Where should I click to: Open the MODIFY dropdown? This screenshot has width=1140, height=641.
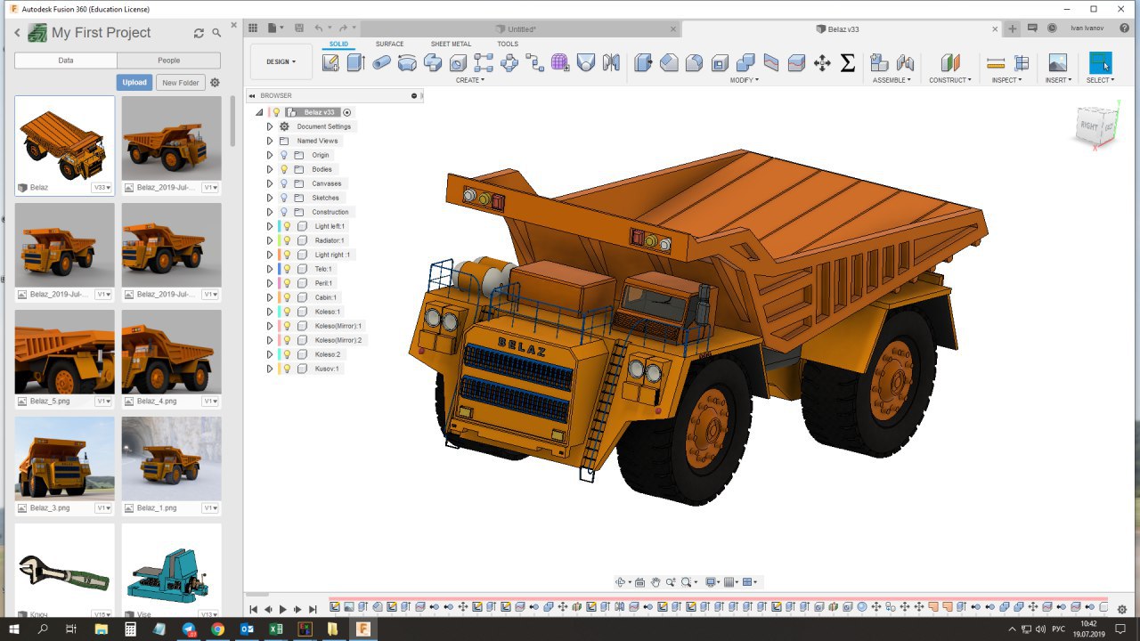745,80
